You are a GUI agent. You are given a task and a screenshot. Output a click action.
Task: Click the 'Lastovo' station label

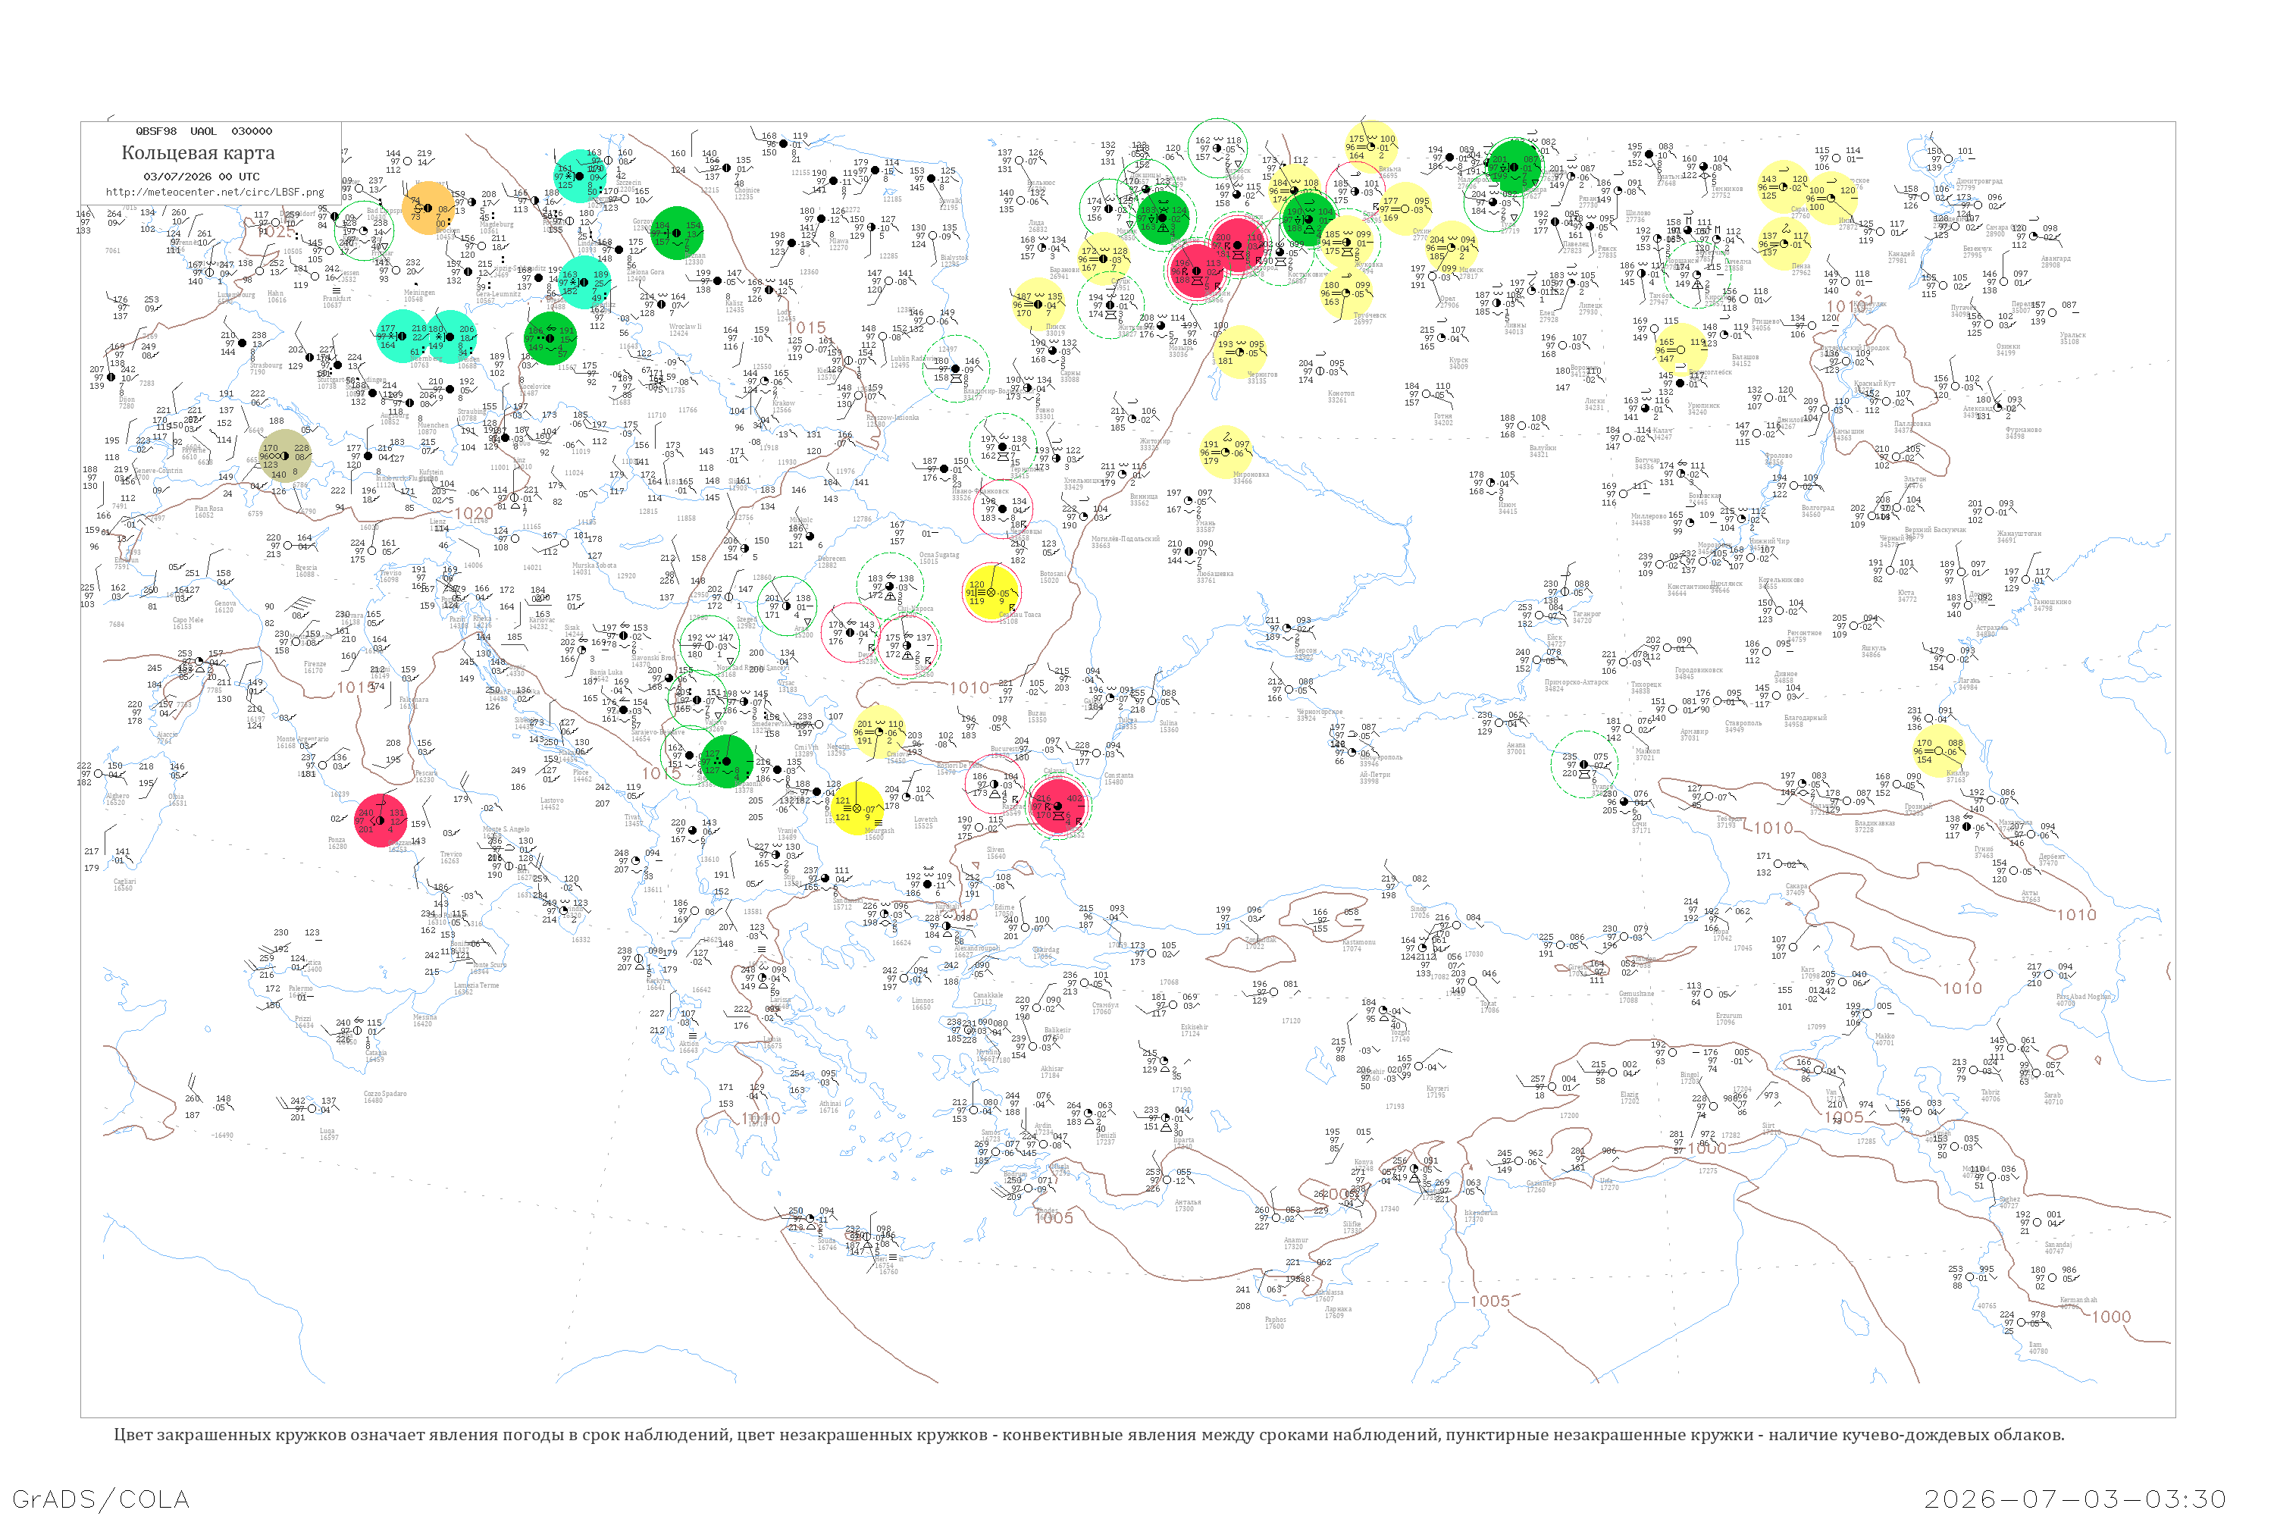[551, 800]
